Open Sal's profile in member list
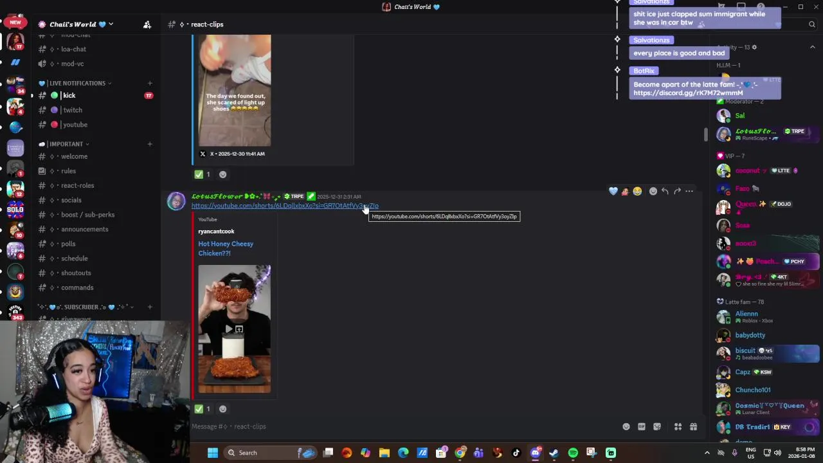Image resolution: width=823 pixels, height=463 pixels. pos(739,116)
